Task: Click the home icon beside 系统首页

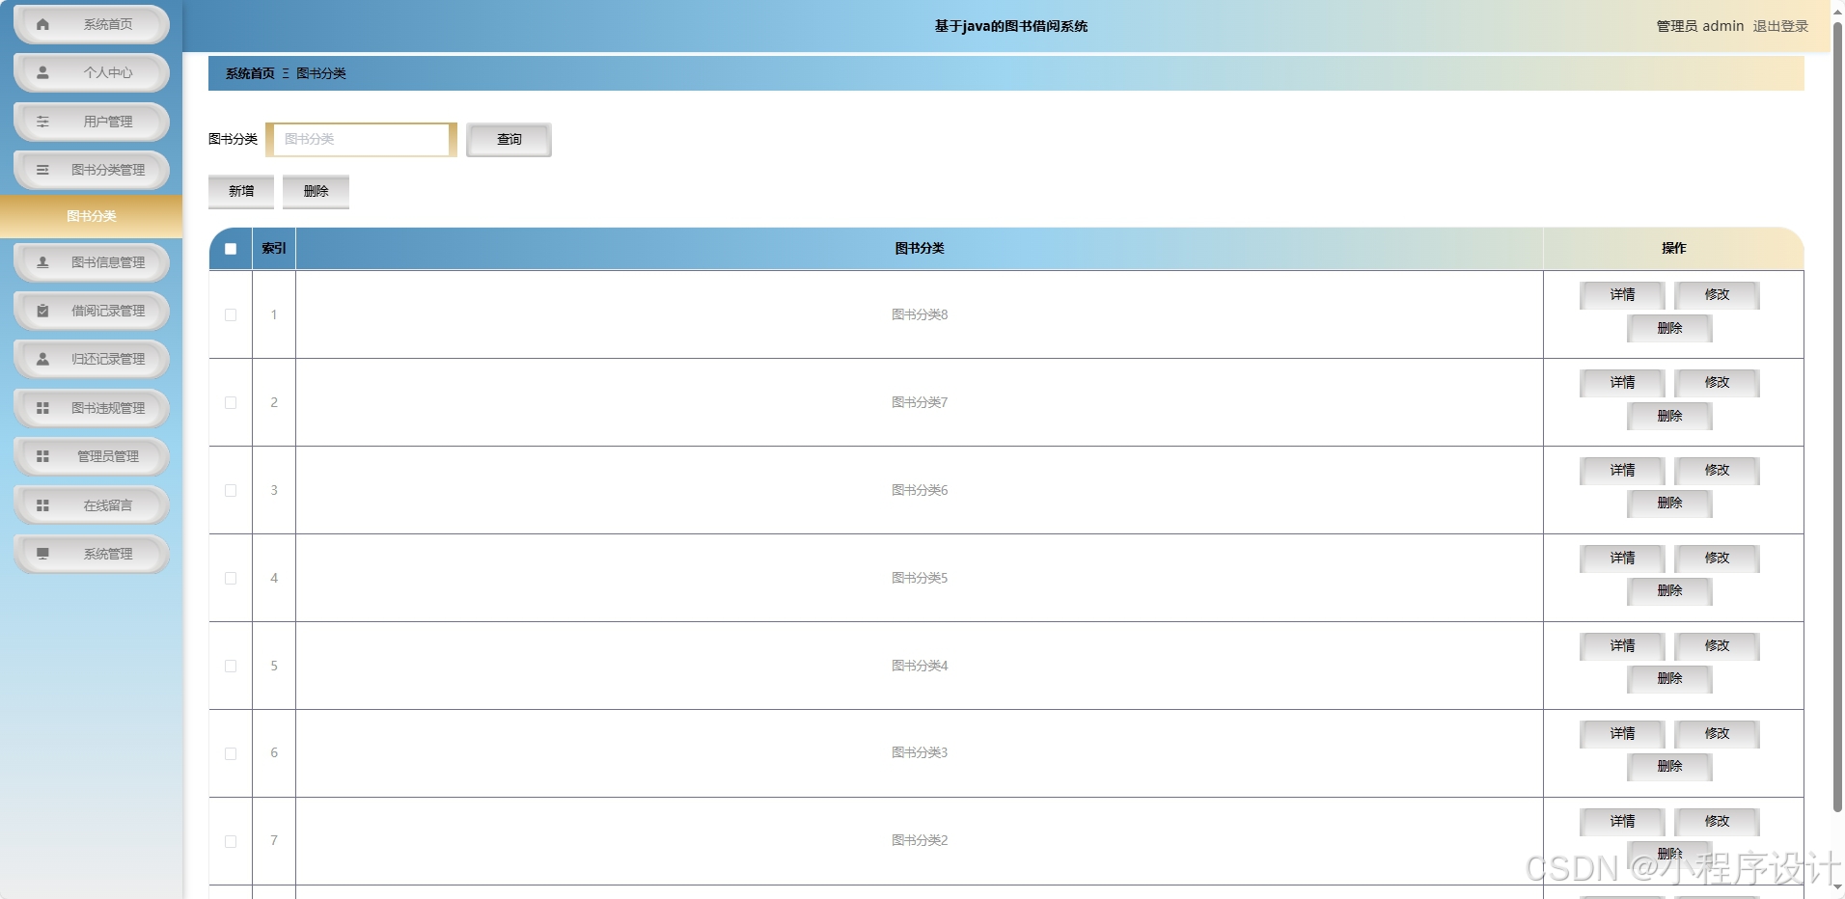Action: [x=42, y=24]
